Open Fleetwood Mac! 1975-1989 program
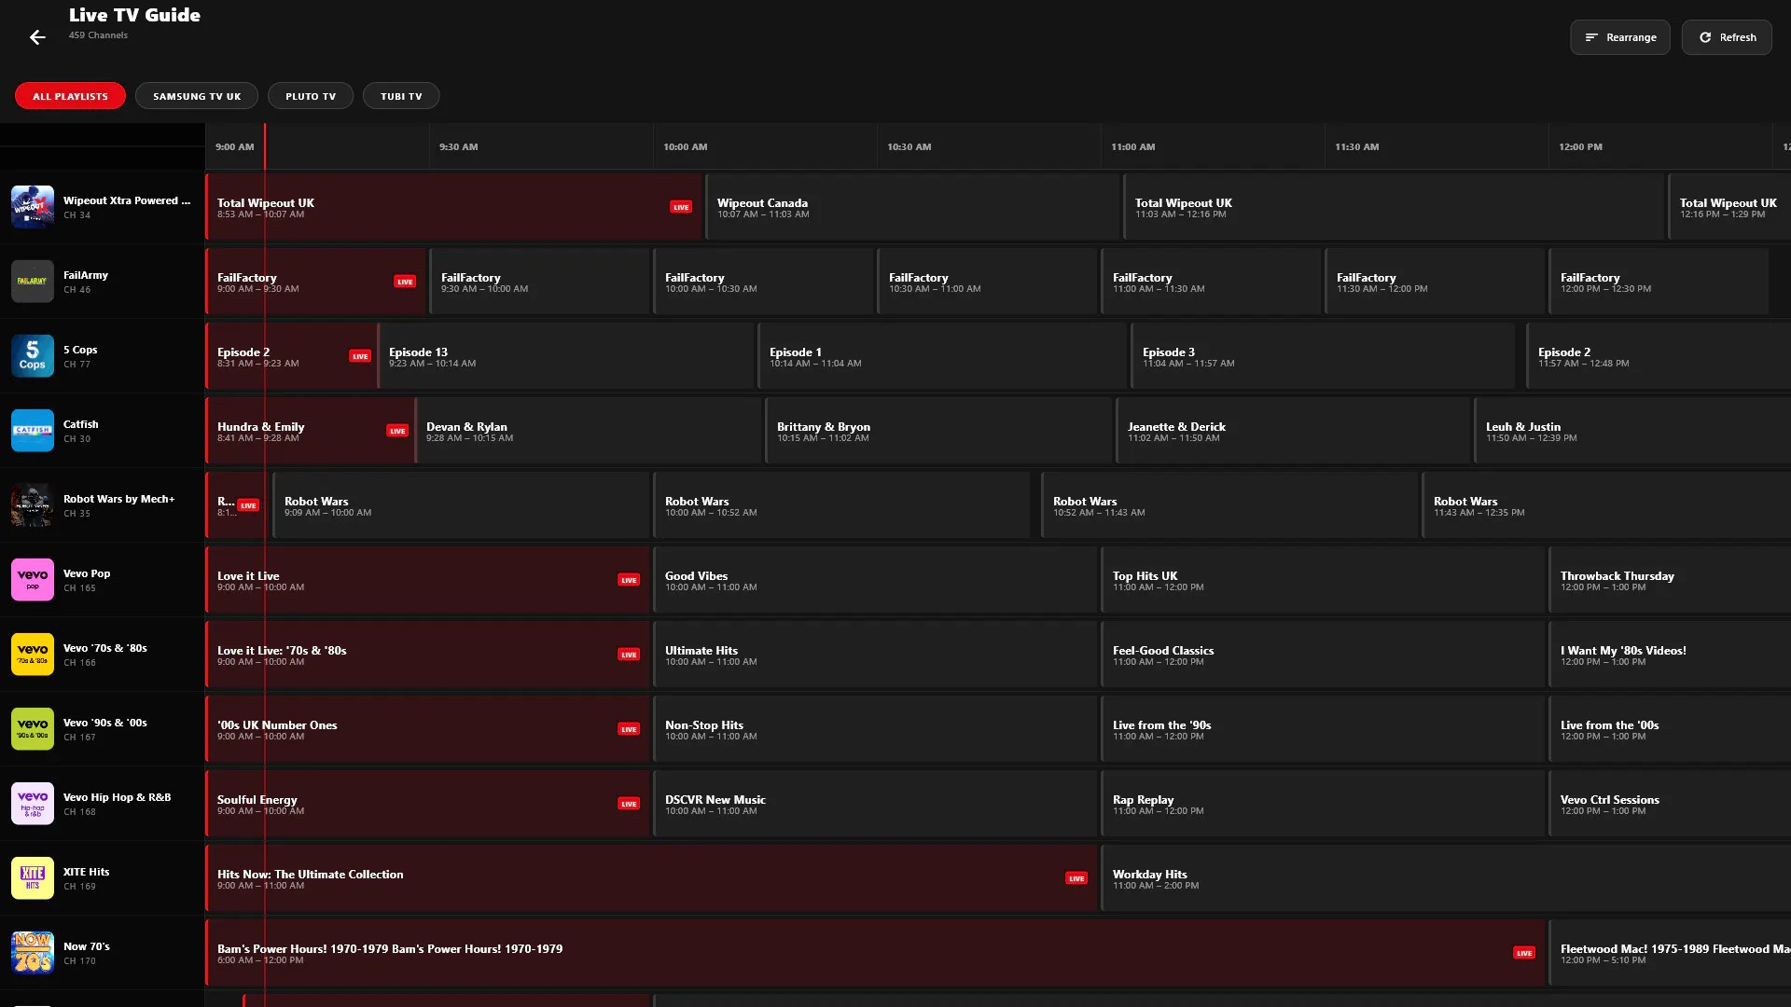 click(x=1670, y=953)
